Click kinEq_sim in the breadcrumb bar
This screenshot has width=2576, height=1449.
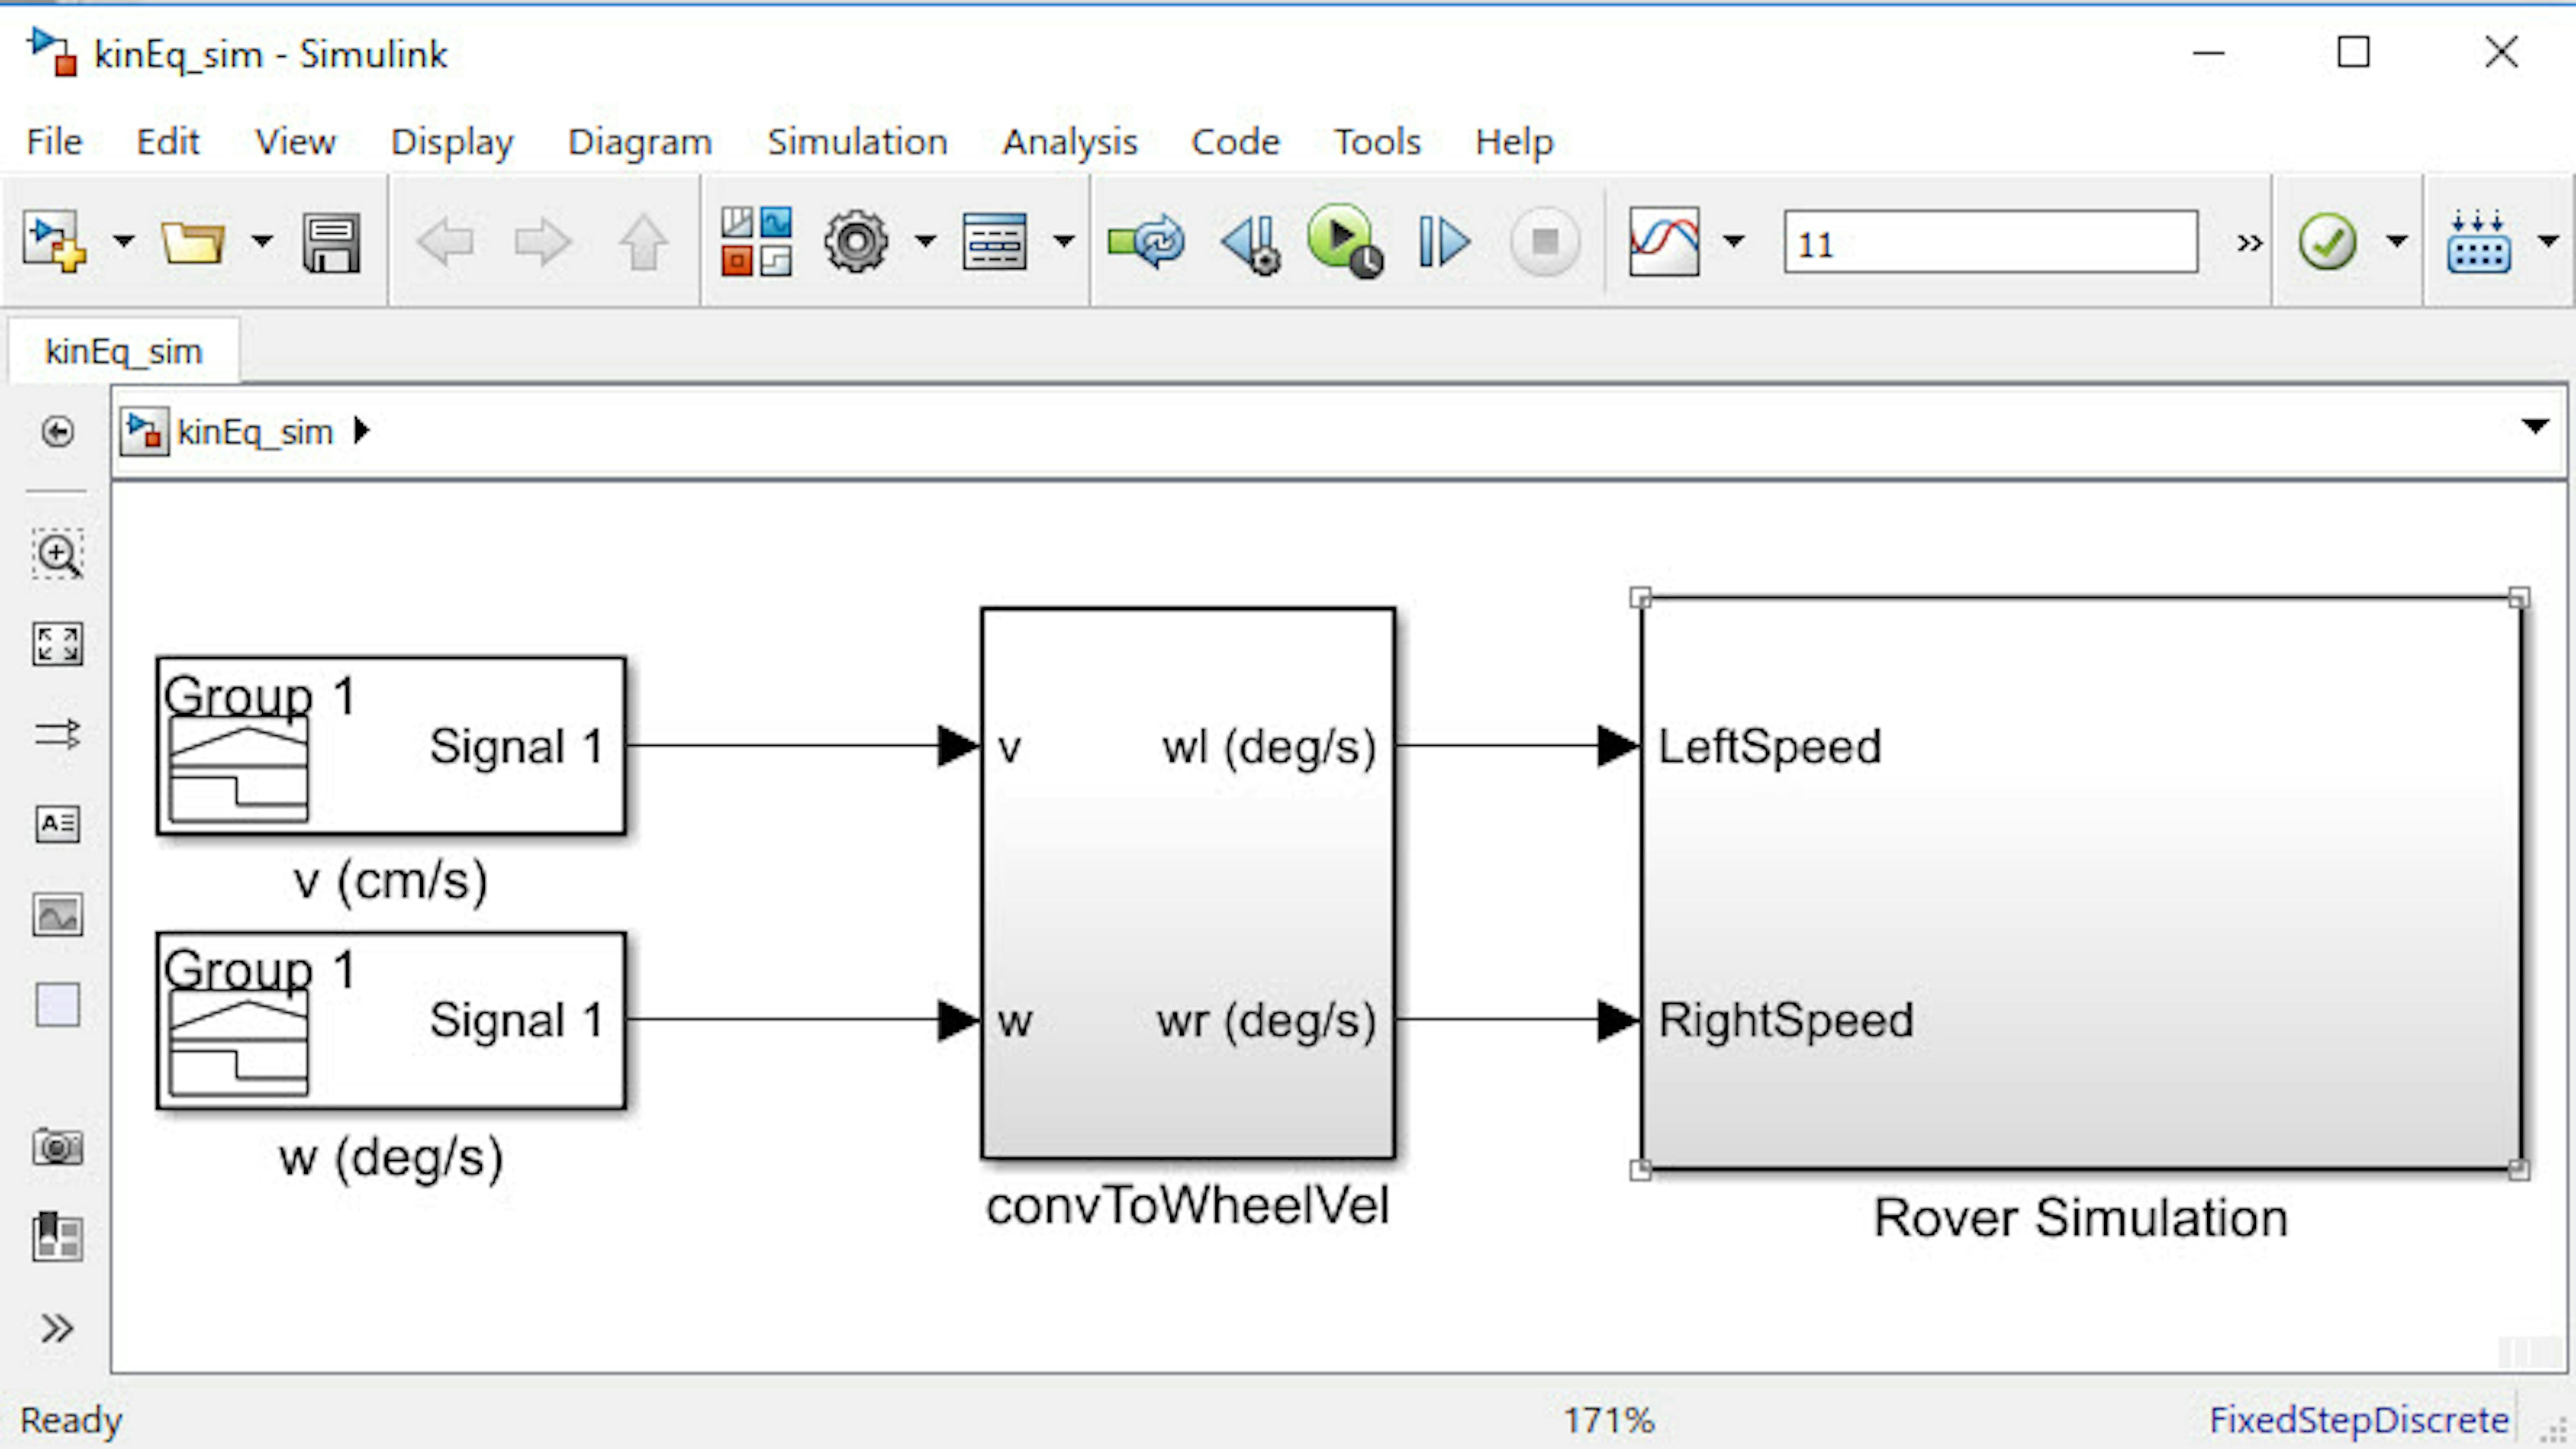[254, 432]
